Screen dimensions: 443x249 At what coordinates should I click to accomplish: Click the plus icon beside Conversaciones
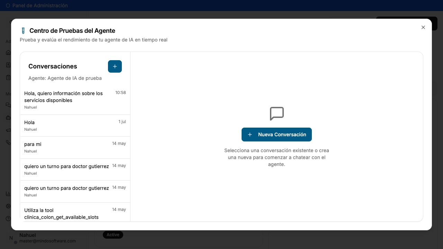click(x=115, y=66)
